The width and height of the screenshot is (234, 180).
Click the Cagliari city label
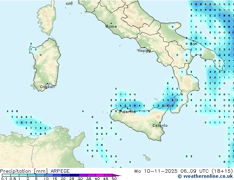point(47,87)
